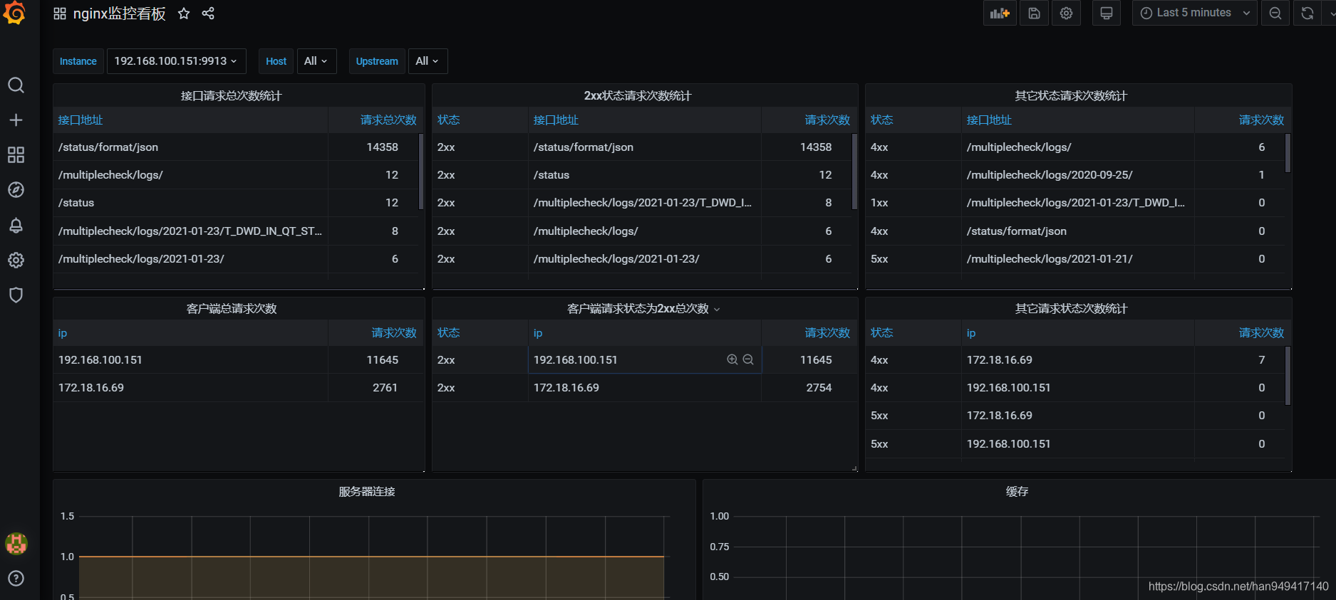Viewport: 1336px width, 600px height.
Task: Click the Instance variable label
Action: pyautogui.click(x=78, y=61)
